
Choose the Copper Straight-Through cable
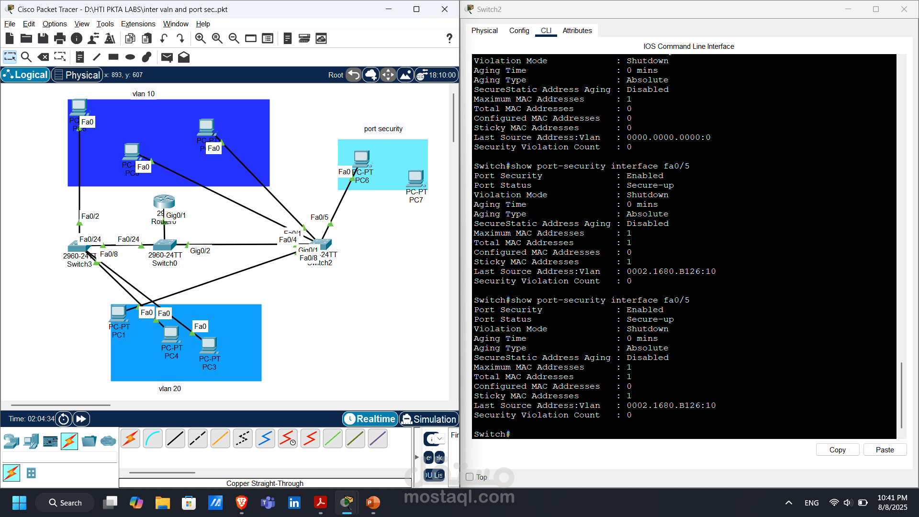coord(175,438)
